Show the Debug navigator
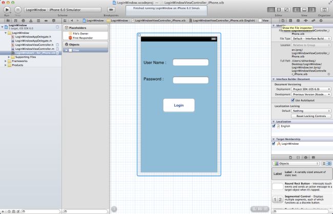Screen dimensions: 333x214 pyautogui.click(x=38, y=21)
